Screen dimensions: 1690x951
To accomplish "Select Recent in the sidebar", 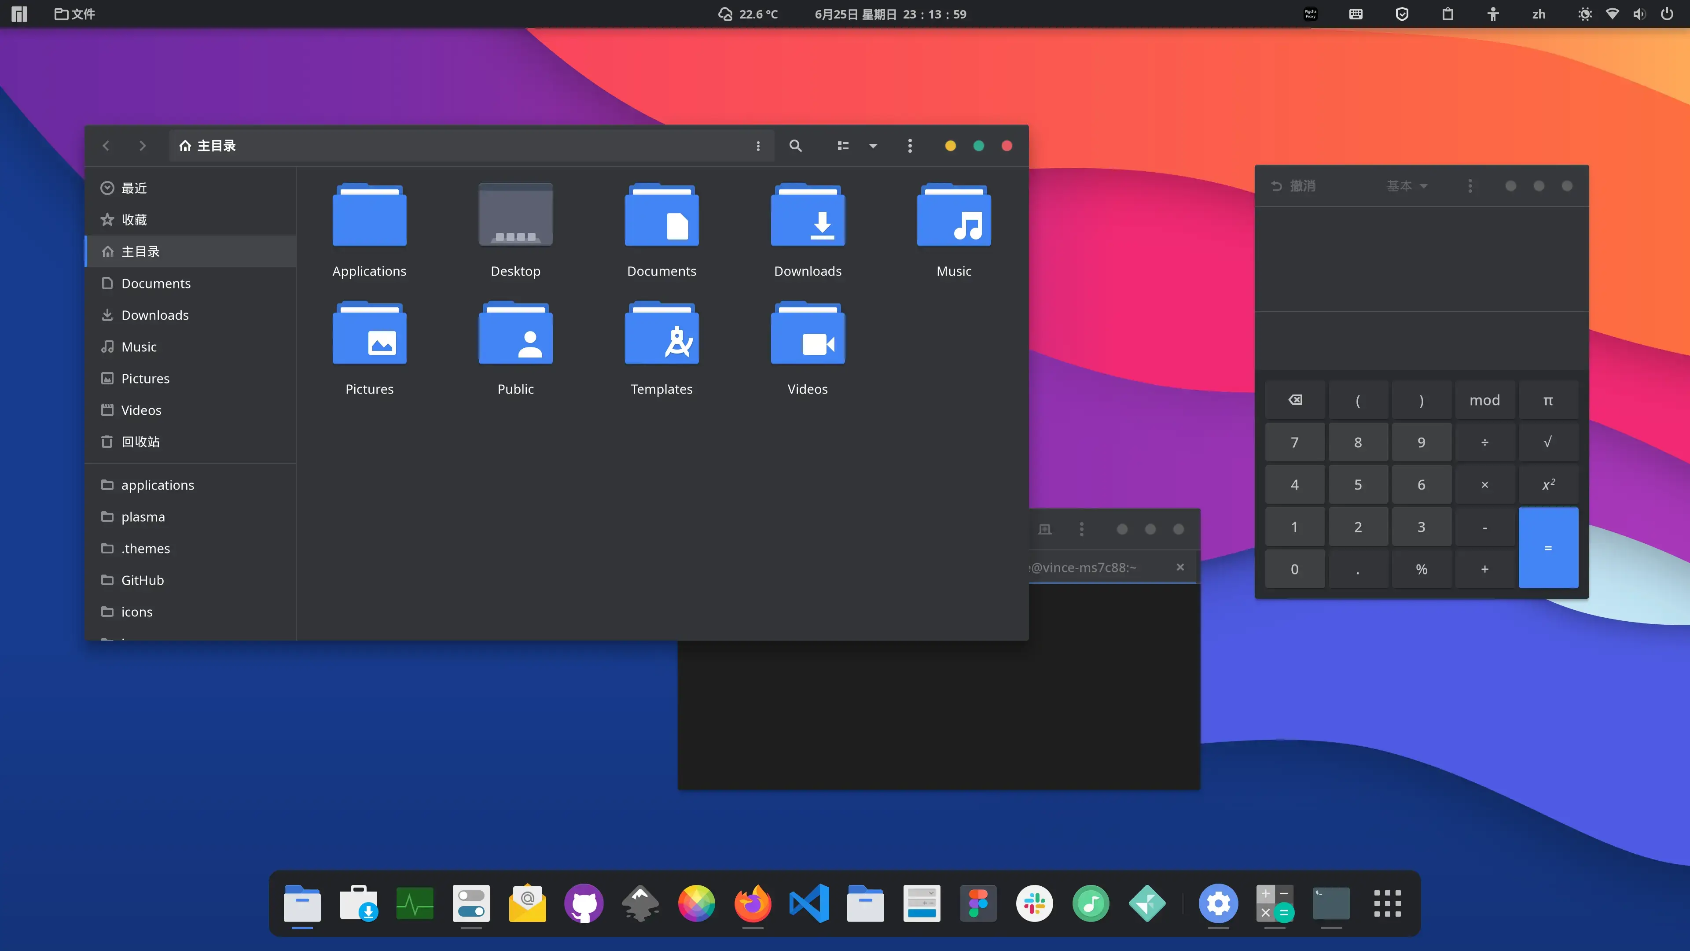I will tap(134, 188).
